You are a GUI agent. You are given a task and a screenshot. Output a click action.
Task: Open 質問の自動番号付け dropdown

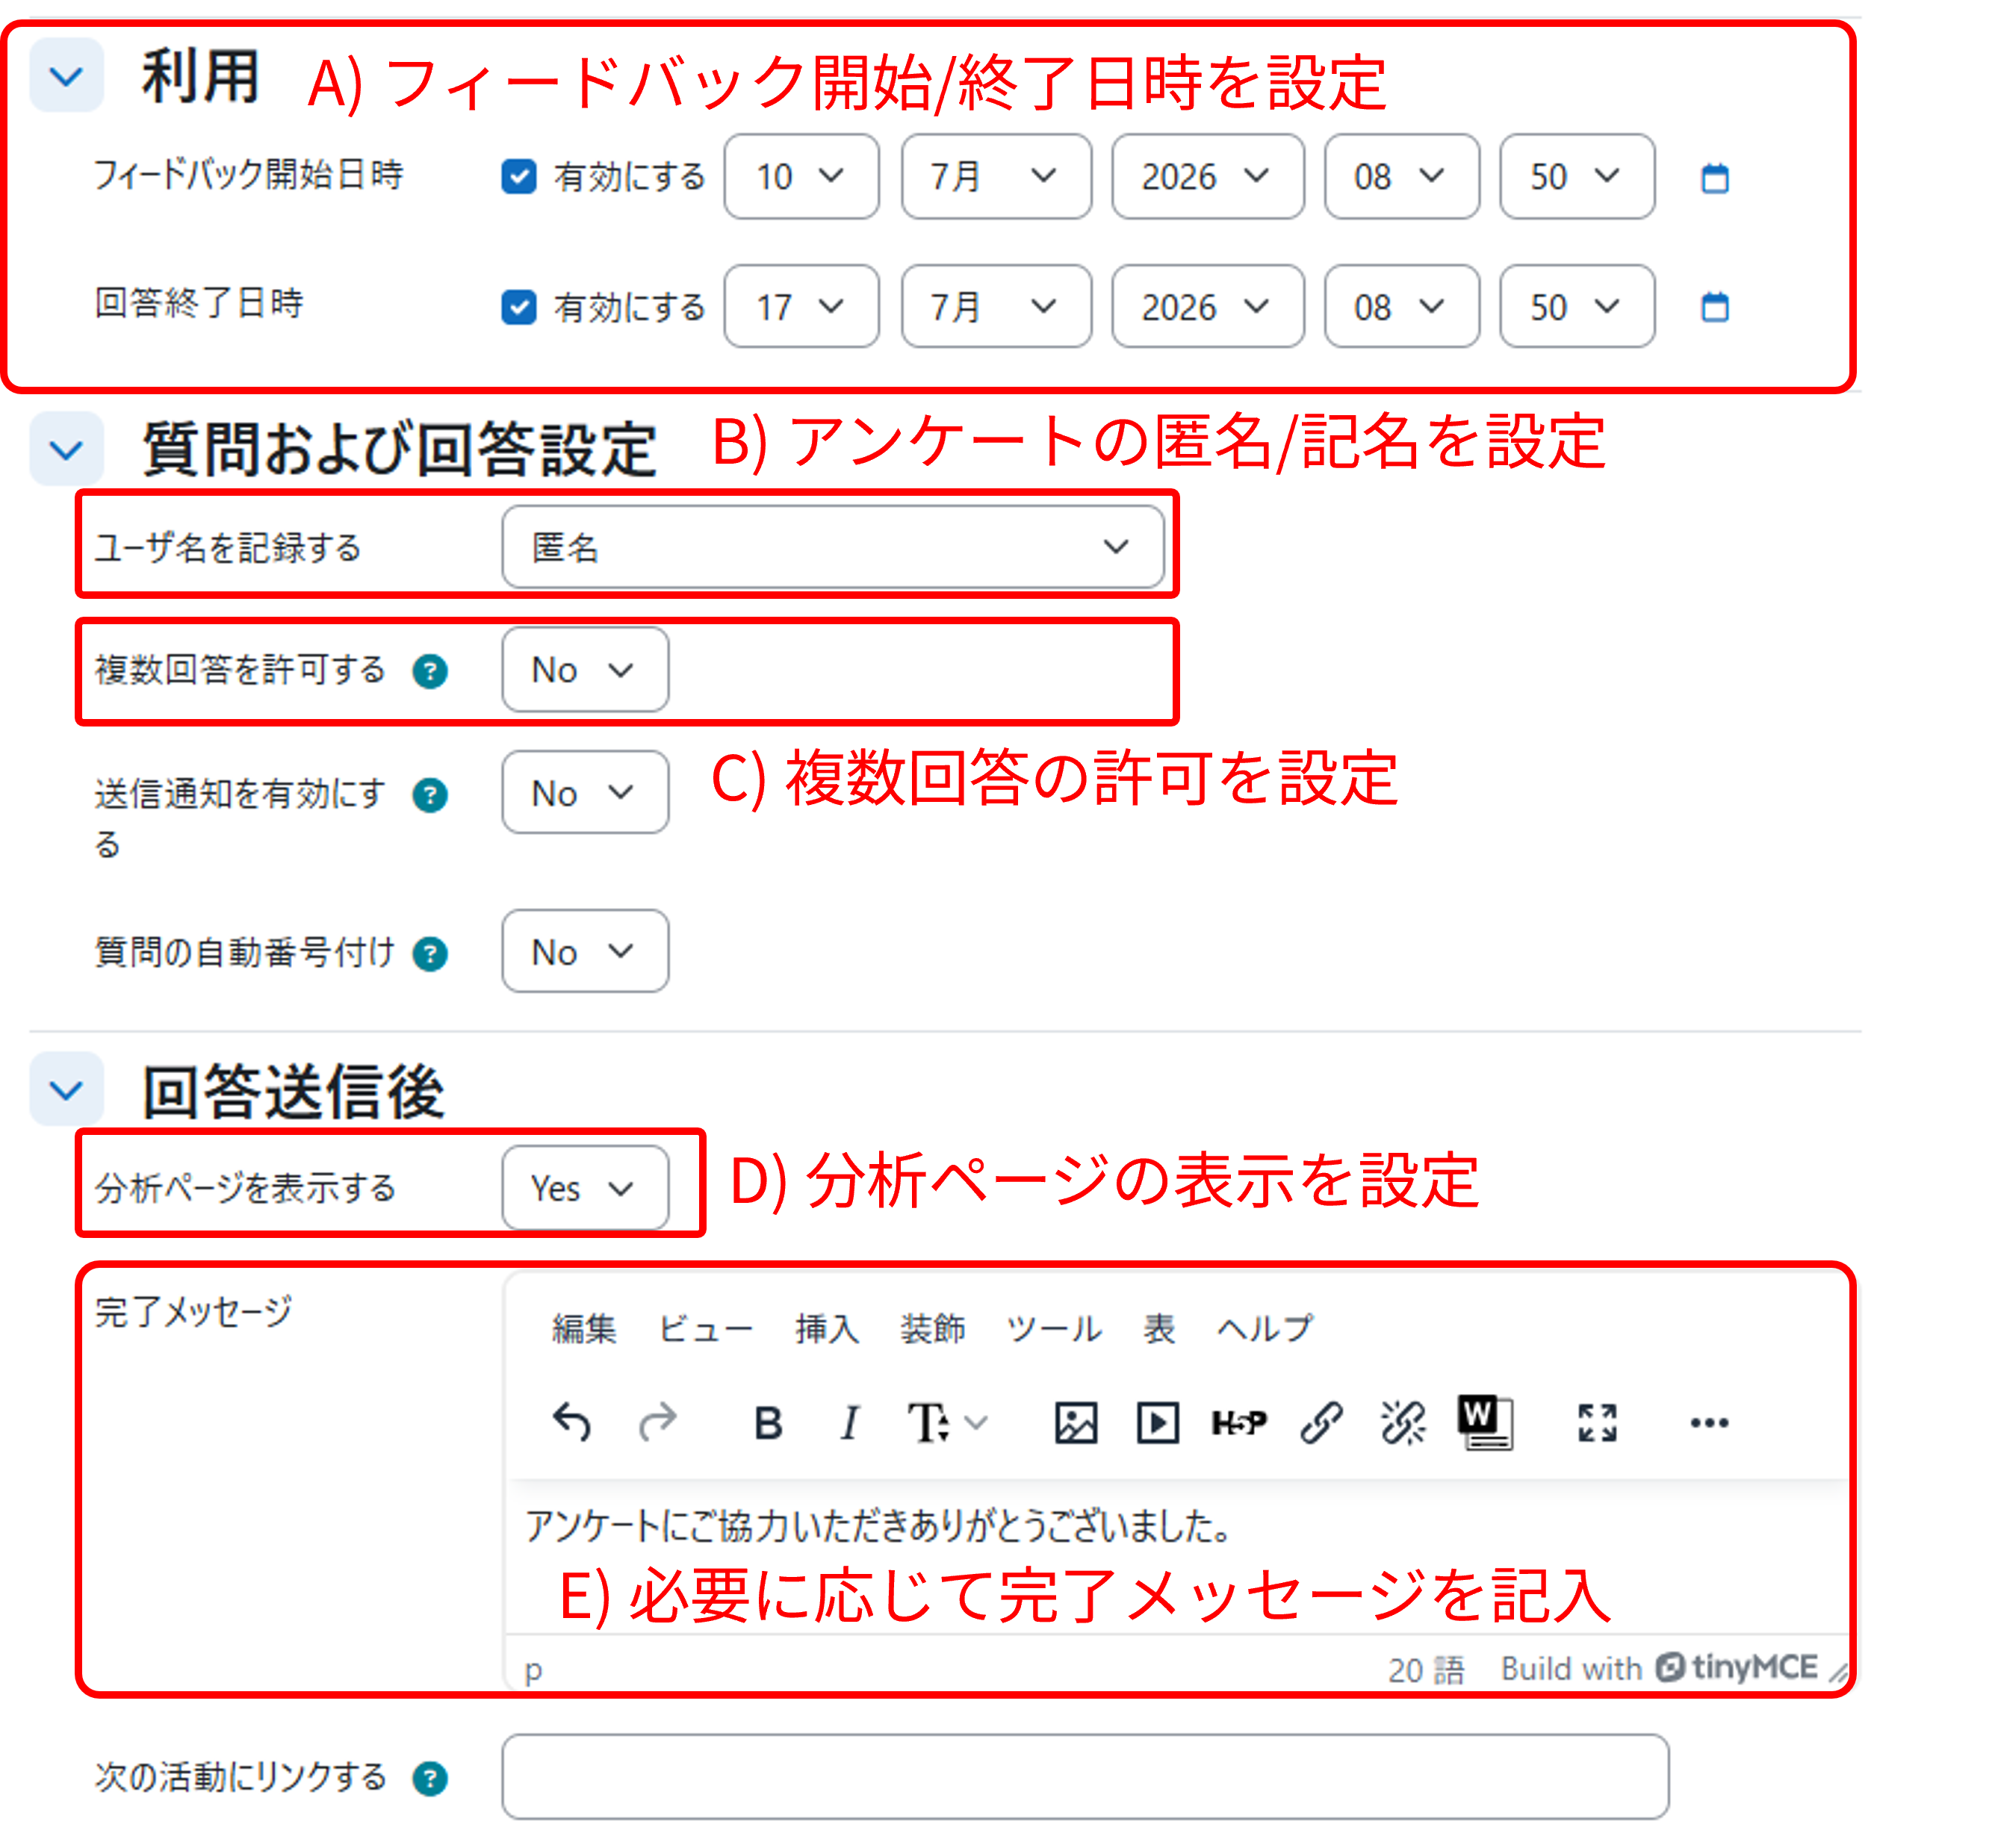point(586,951)
